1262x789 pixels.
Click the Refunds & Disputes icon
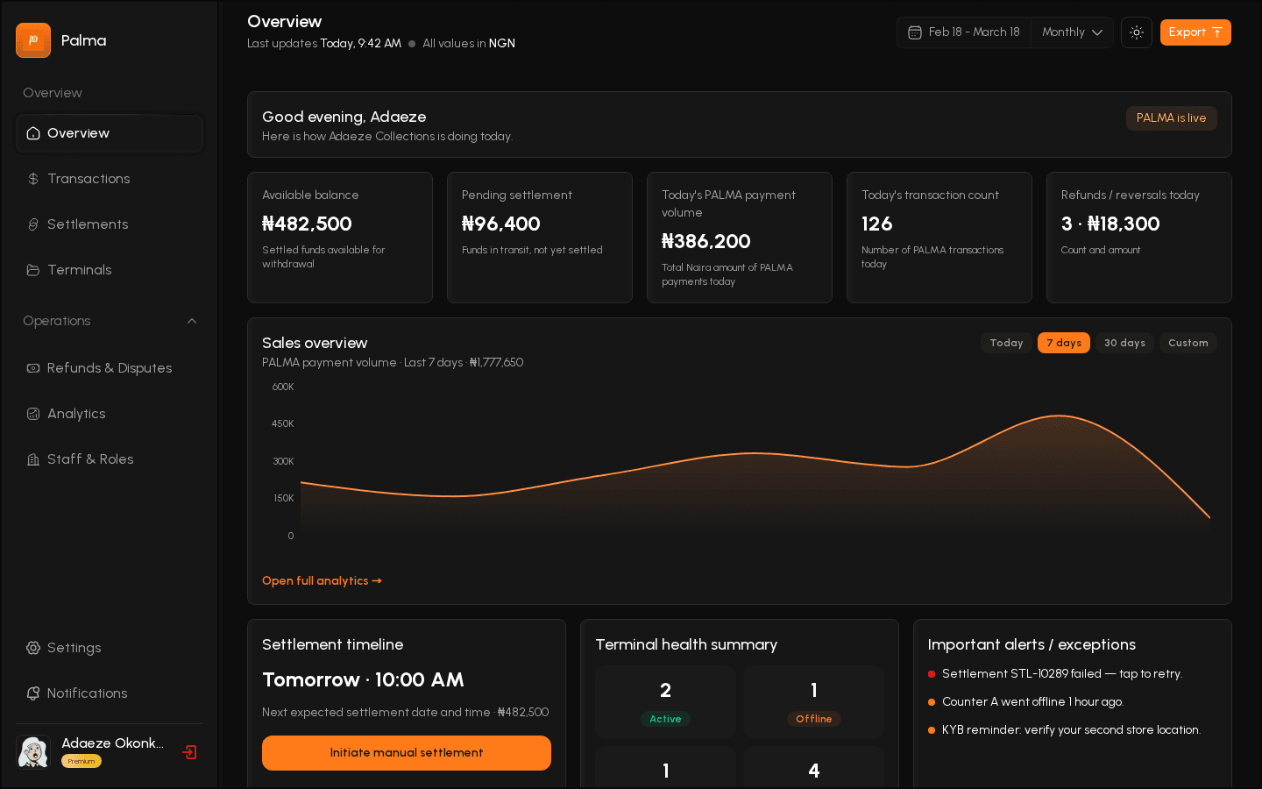pos(33,368)
